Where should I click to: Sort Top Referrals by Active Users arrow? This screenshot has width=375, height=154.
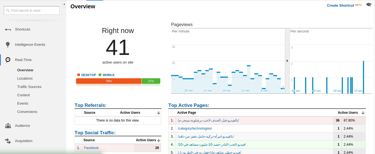click(159, 113)
